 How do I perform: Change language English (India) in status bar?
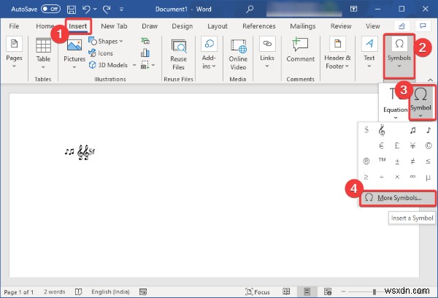point(110,292)
